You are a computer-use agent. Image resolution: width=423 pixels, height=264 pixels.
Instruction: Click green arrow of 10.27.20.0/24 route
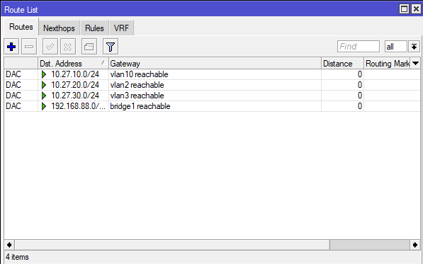coord(44,85)
